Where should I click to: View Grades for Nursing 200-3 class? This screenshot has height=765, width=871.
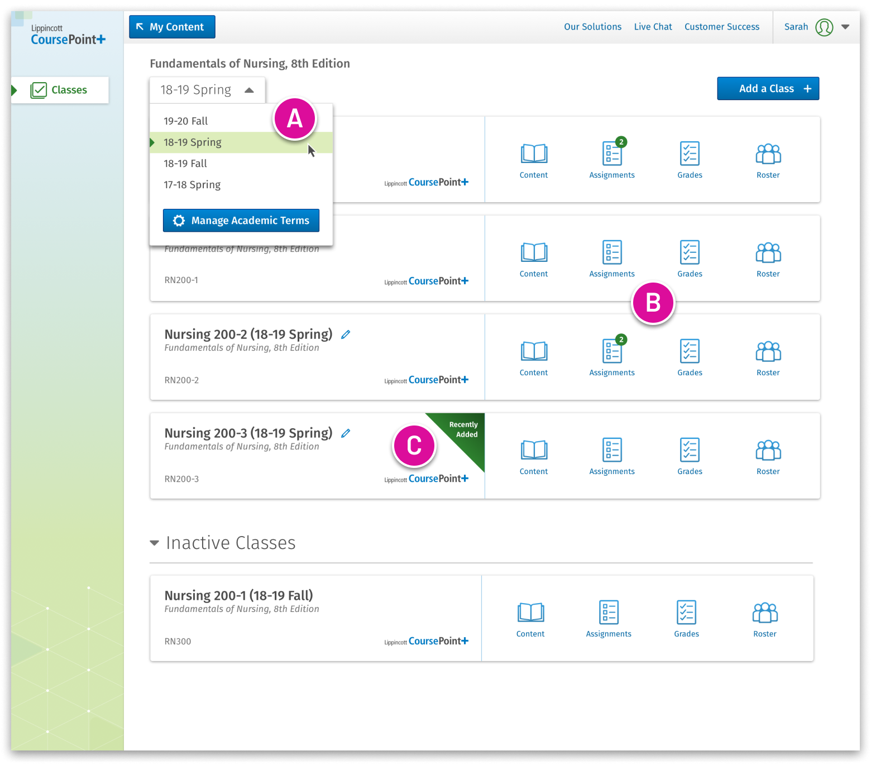coord(690,456)
